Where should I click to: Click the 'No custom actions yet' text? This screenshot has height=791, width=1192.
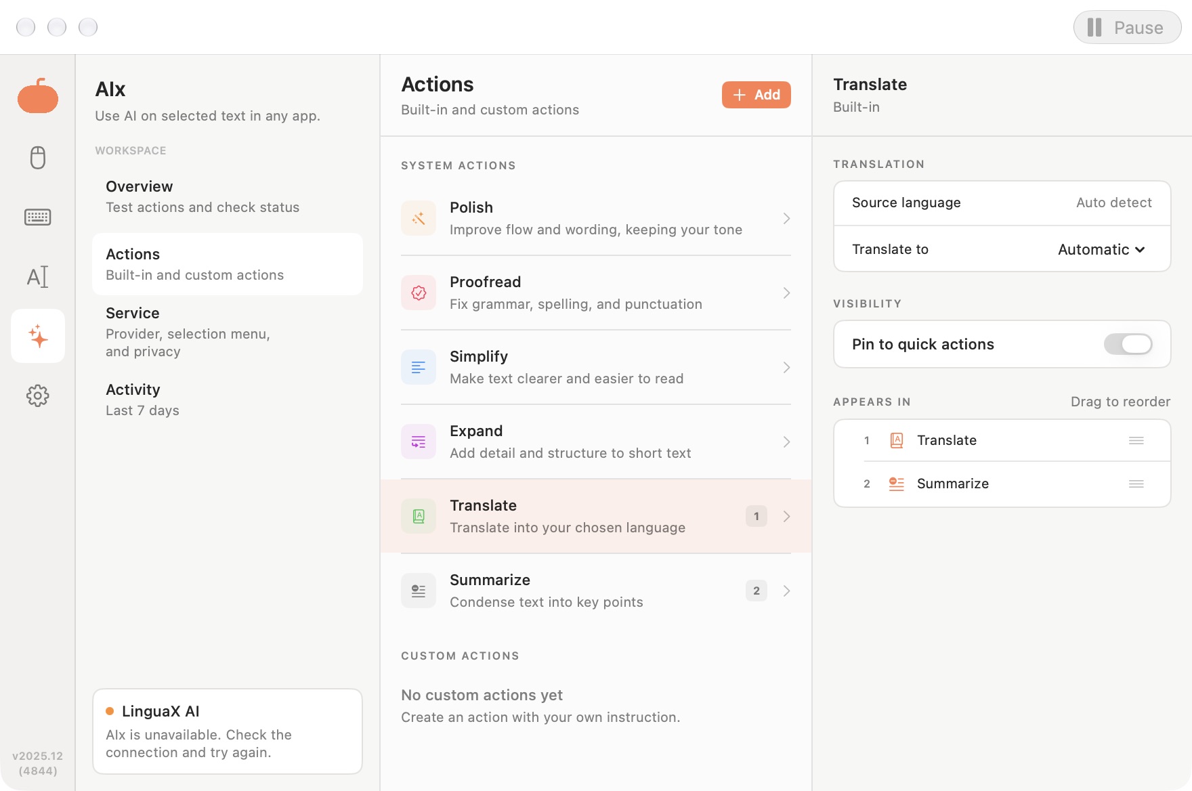coord(482,695)
